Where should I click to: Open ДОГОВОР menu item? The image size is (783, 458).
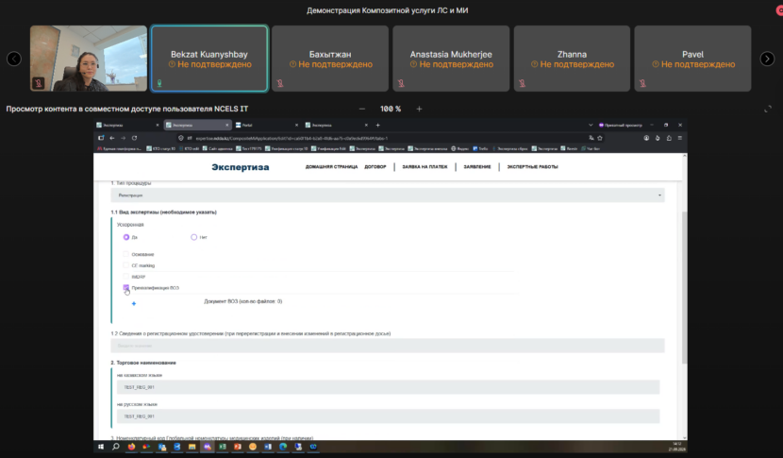[375, 167]
